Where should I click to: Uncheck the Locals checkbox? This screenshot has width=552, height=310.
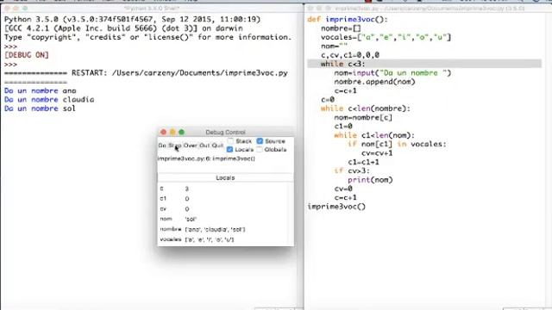tap(230, 149)
